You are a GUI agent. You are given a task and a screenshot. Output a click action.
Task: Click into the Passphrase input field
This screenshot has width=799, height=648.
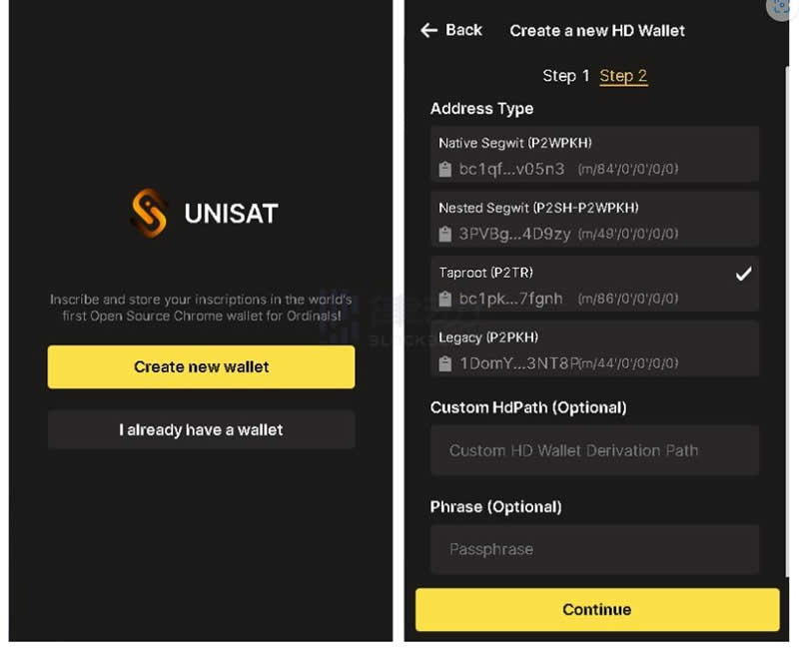(594, 549)
